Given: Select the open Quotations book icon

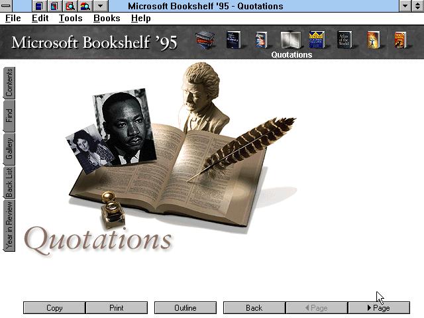Looking at the screenshot, I should point(291,40).
